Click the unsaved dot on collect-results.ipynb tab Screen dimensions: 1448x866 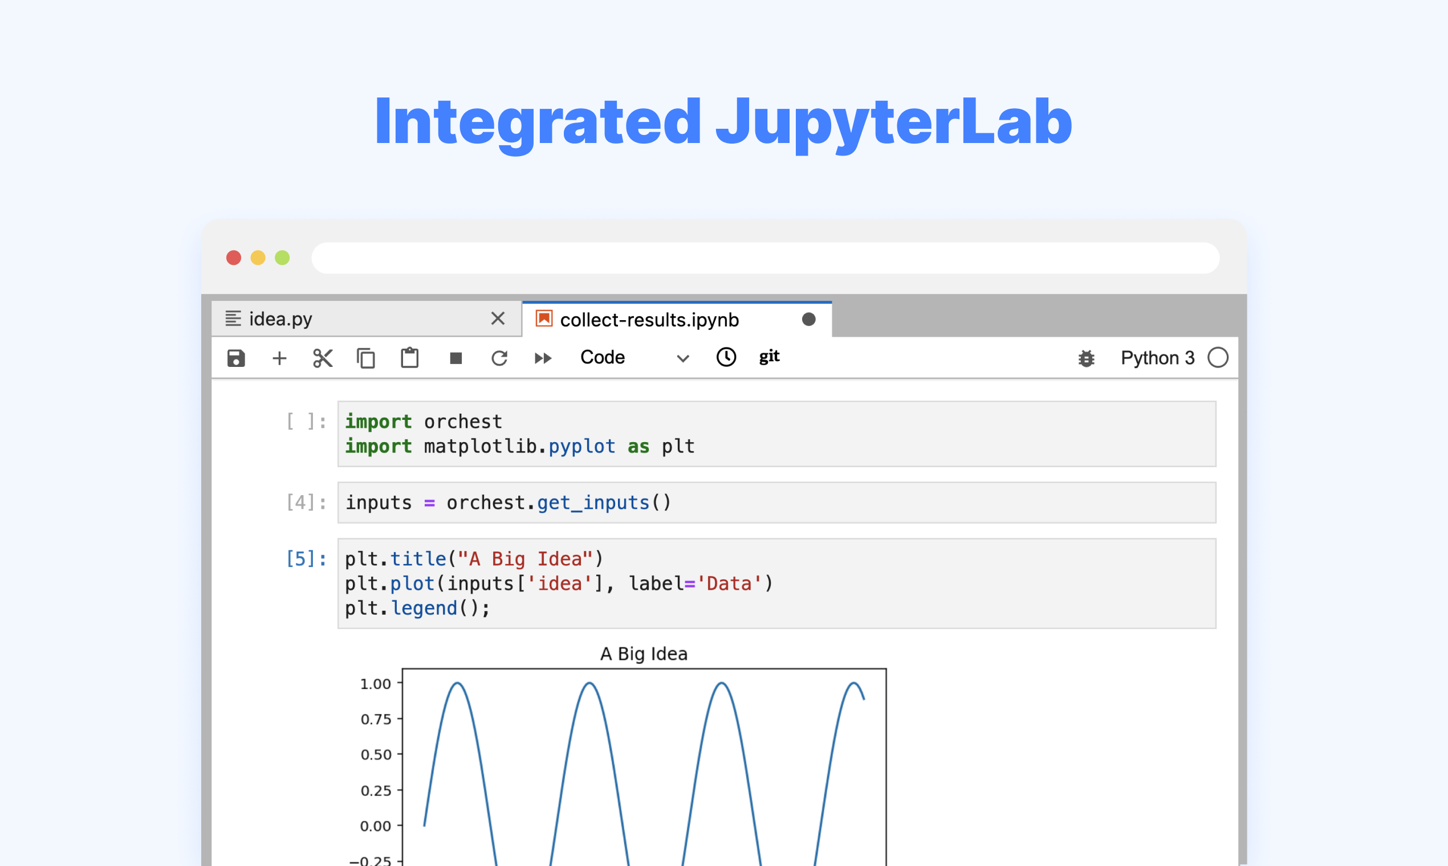[x=809, y=319]
